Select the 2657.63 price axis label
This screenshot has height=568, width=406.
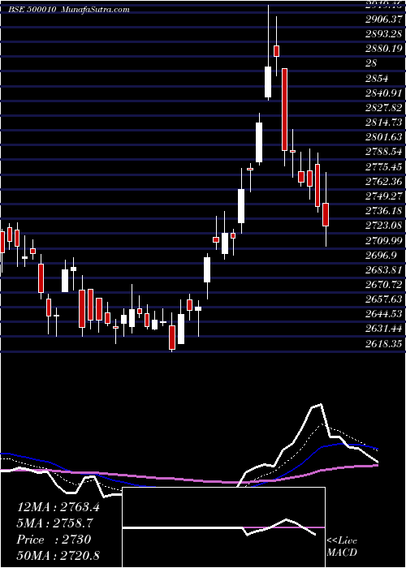point(384,299)
